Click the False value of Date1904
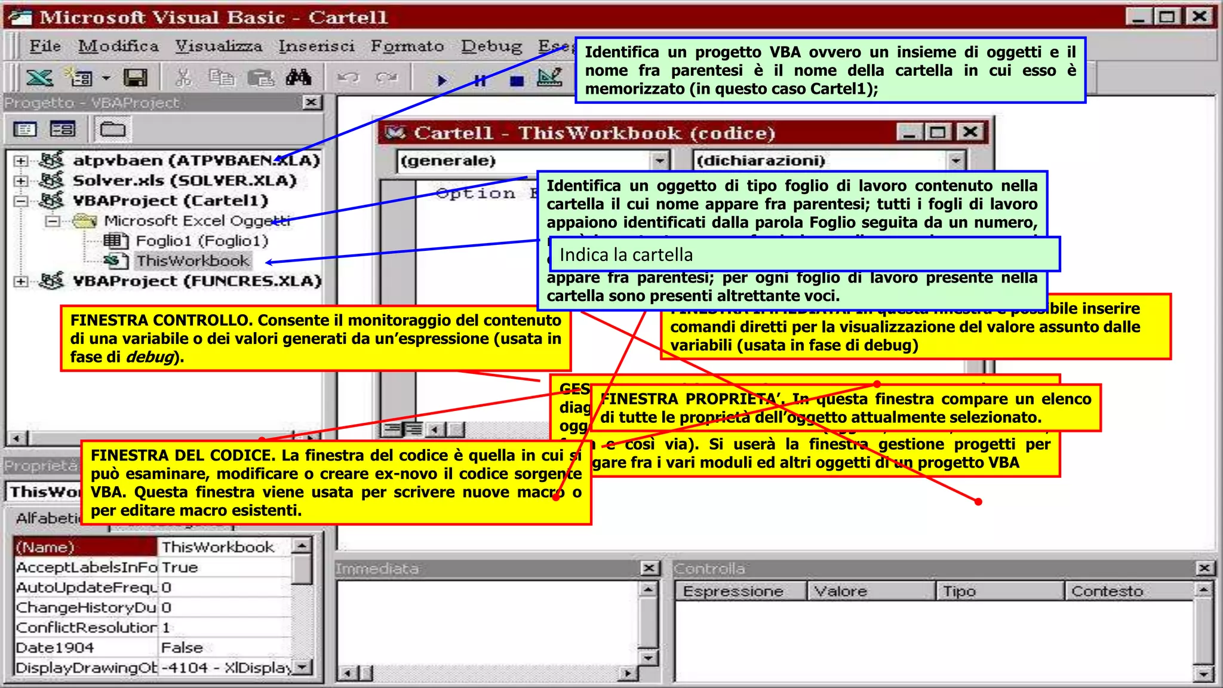The image size is (1223, 688). click(x=182, y=647)
